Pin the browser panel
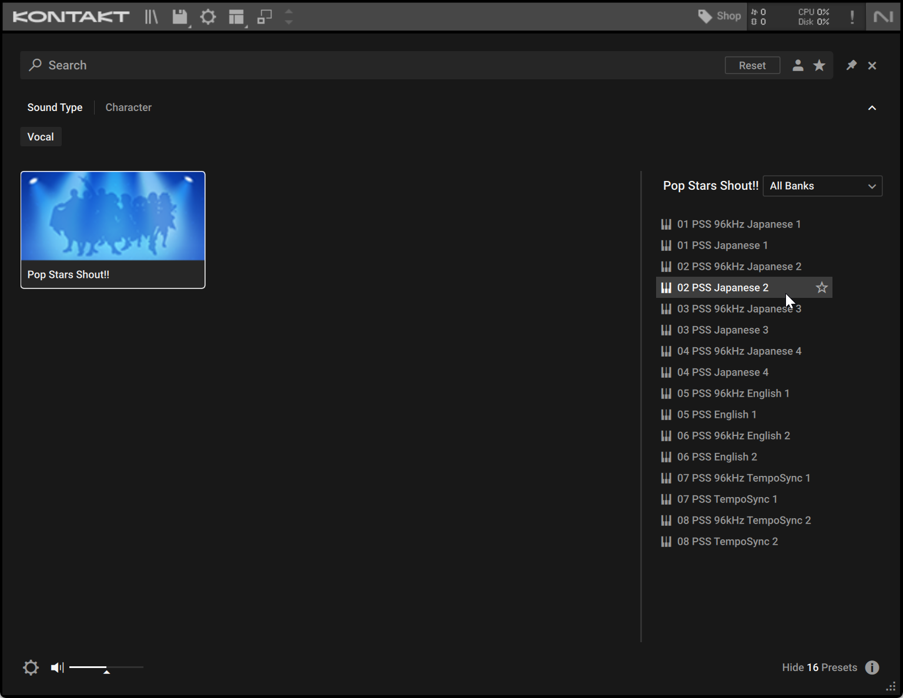This screenshot has width=903, height=698. (851, 65)
